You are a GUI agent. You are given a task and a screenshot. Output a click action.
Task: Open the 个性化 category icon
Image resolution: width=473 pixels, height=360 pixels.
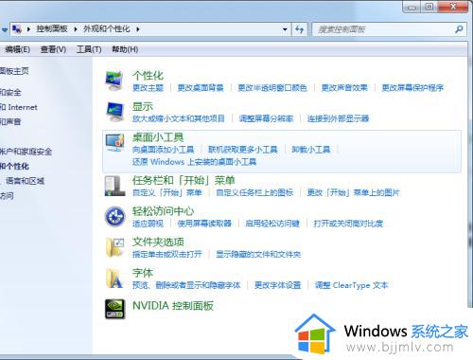(114, 81)
